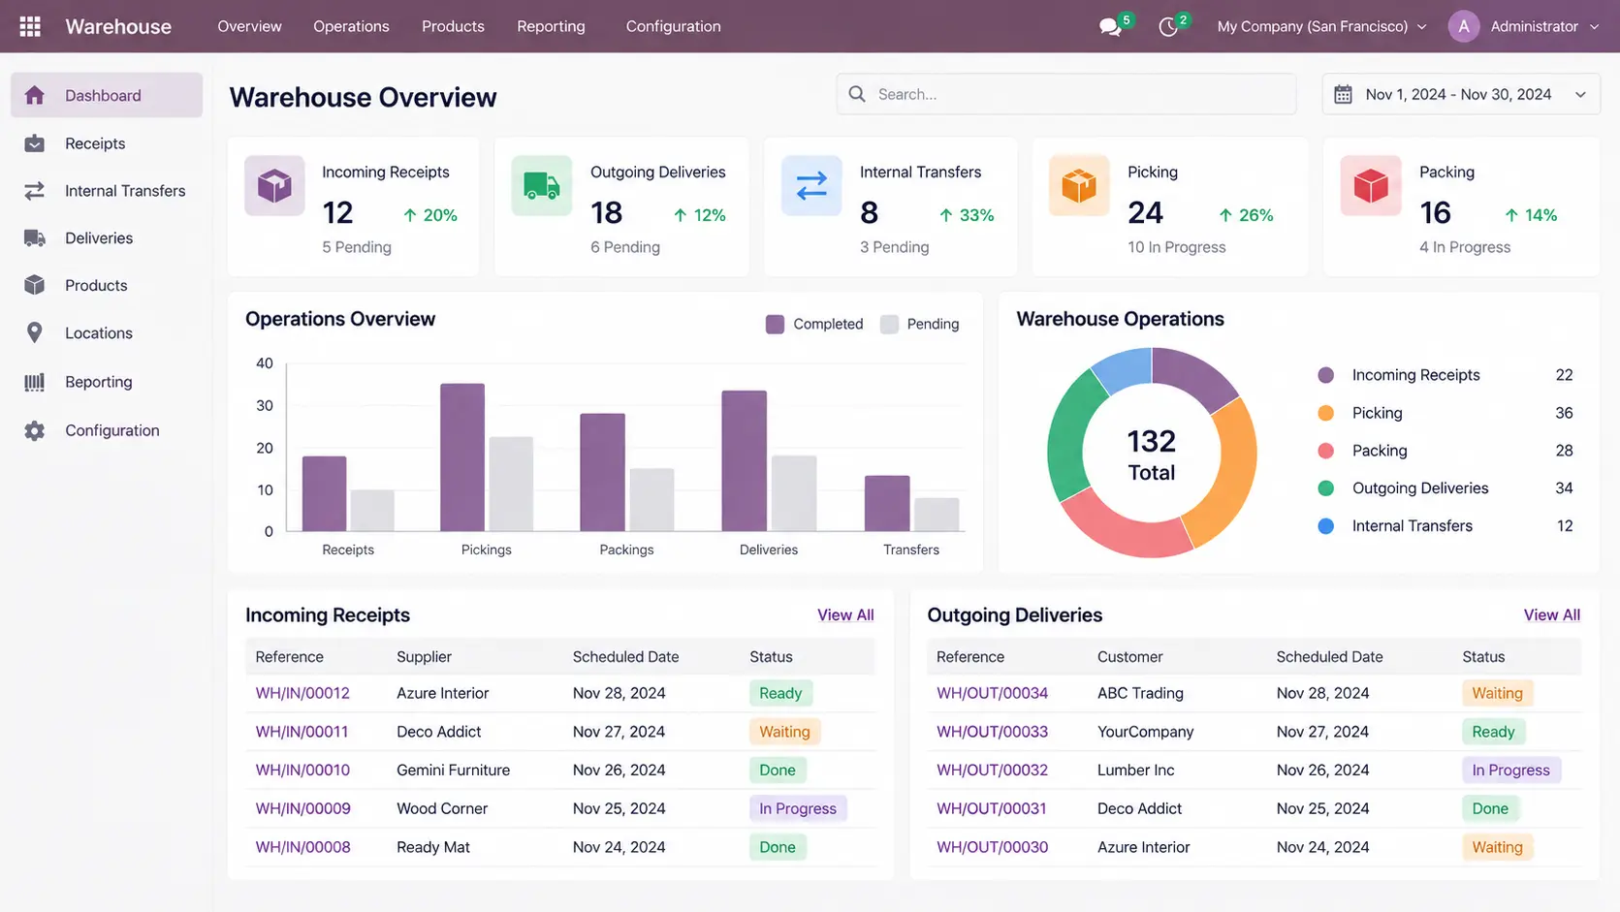The height and width of the screenshot is (912, 1620).
Task: Click the Receipts inbox icon in sidebar
Action: coord(35,143)
